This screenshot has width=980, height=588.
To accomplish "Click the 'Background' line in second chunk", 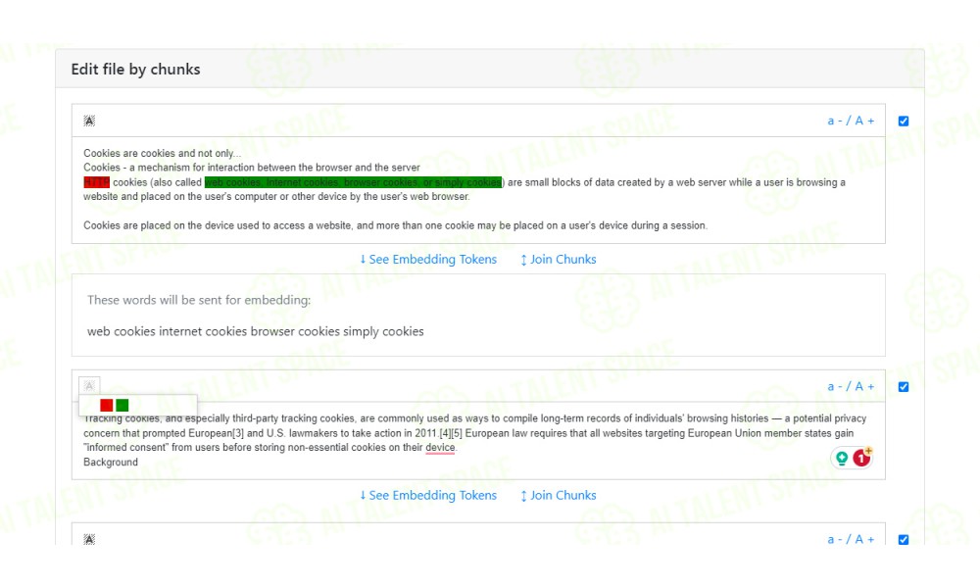I will [111, 463].
